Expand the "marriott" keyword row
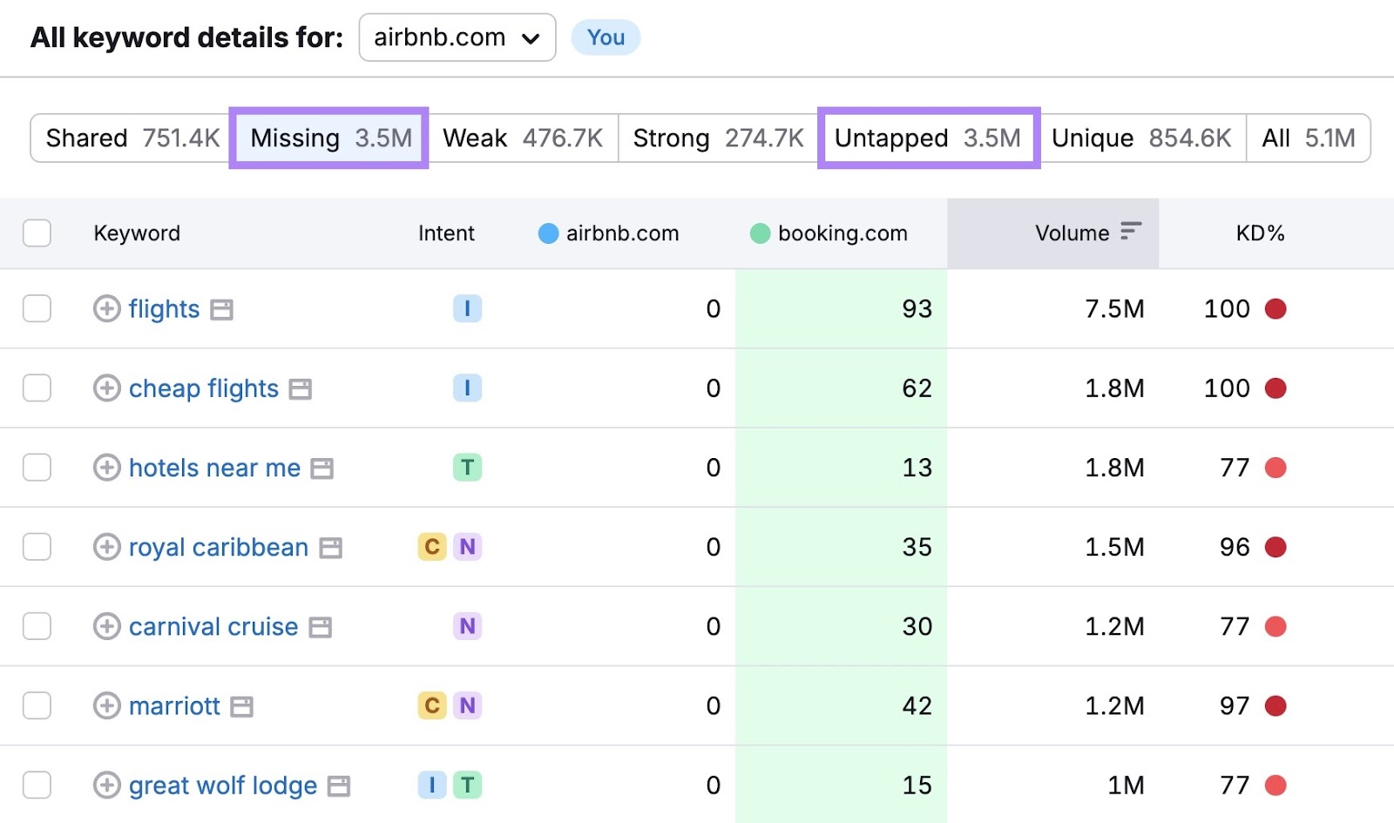1394x823 pixels. pos(106,705)
